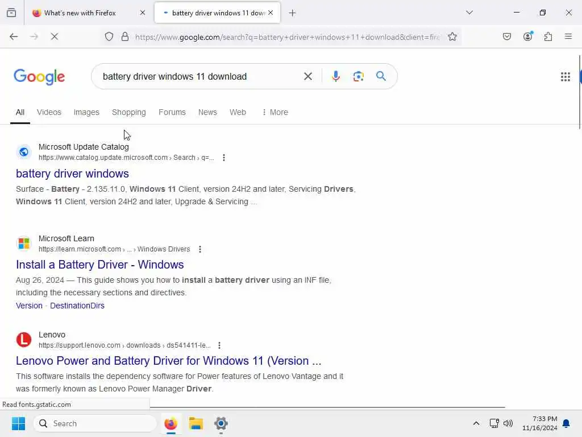Image resolution: width=582 pixels, height=437 pixels.
Task: Open options for Microsoft Update Catalog result
Action: pyautogui.click(x=223, y=158)
